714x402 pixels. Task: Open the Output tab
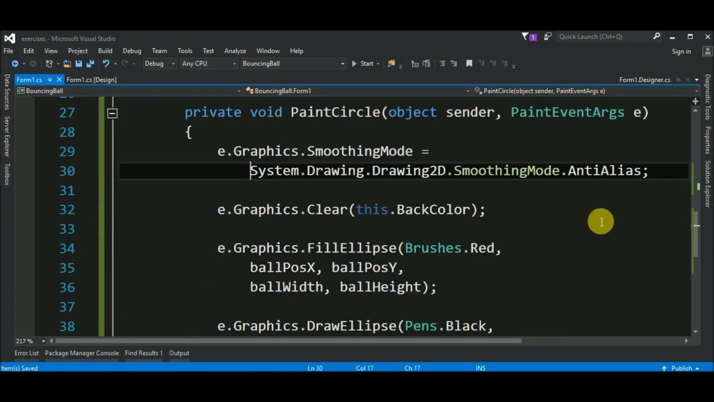pos(179,353)
